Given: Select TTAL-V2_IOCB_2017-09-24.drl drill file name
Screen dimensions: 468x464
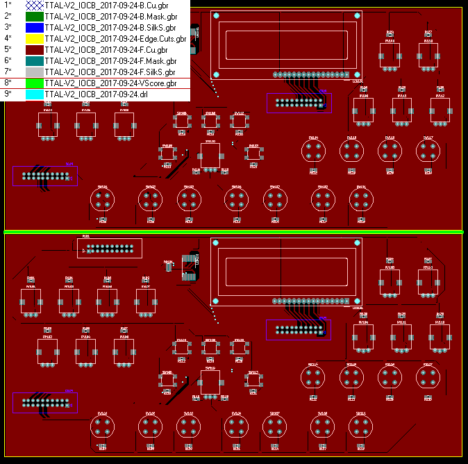Looking at the screenshot, I should pyautogui.click(x=96, y=94).
